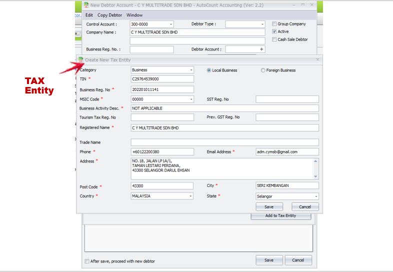
Task: Click the Company Name field in Debtor window
Action: [x=197, y=32]
